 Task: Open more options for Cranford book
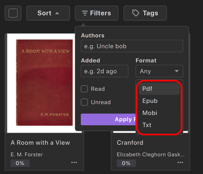point(180,162)
